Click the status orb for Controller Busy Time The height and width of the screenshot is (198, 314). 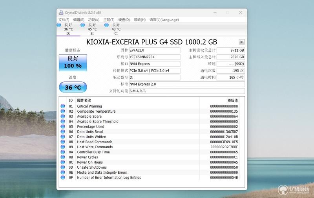click(x=63, y=152)
